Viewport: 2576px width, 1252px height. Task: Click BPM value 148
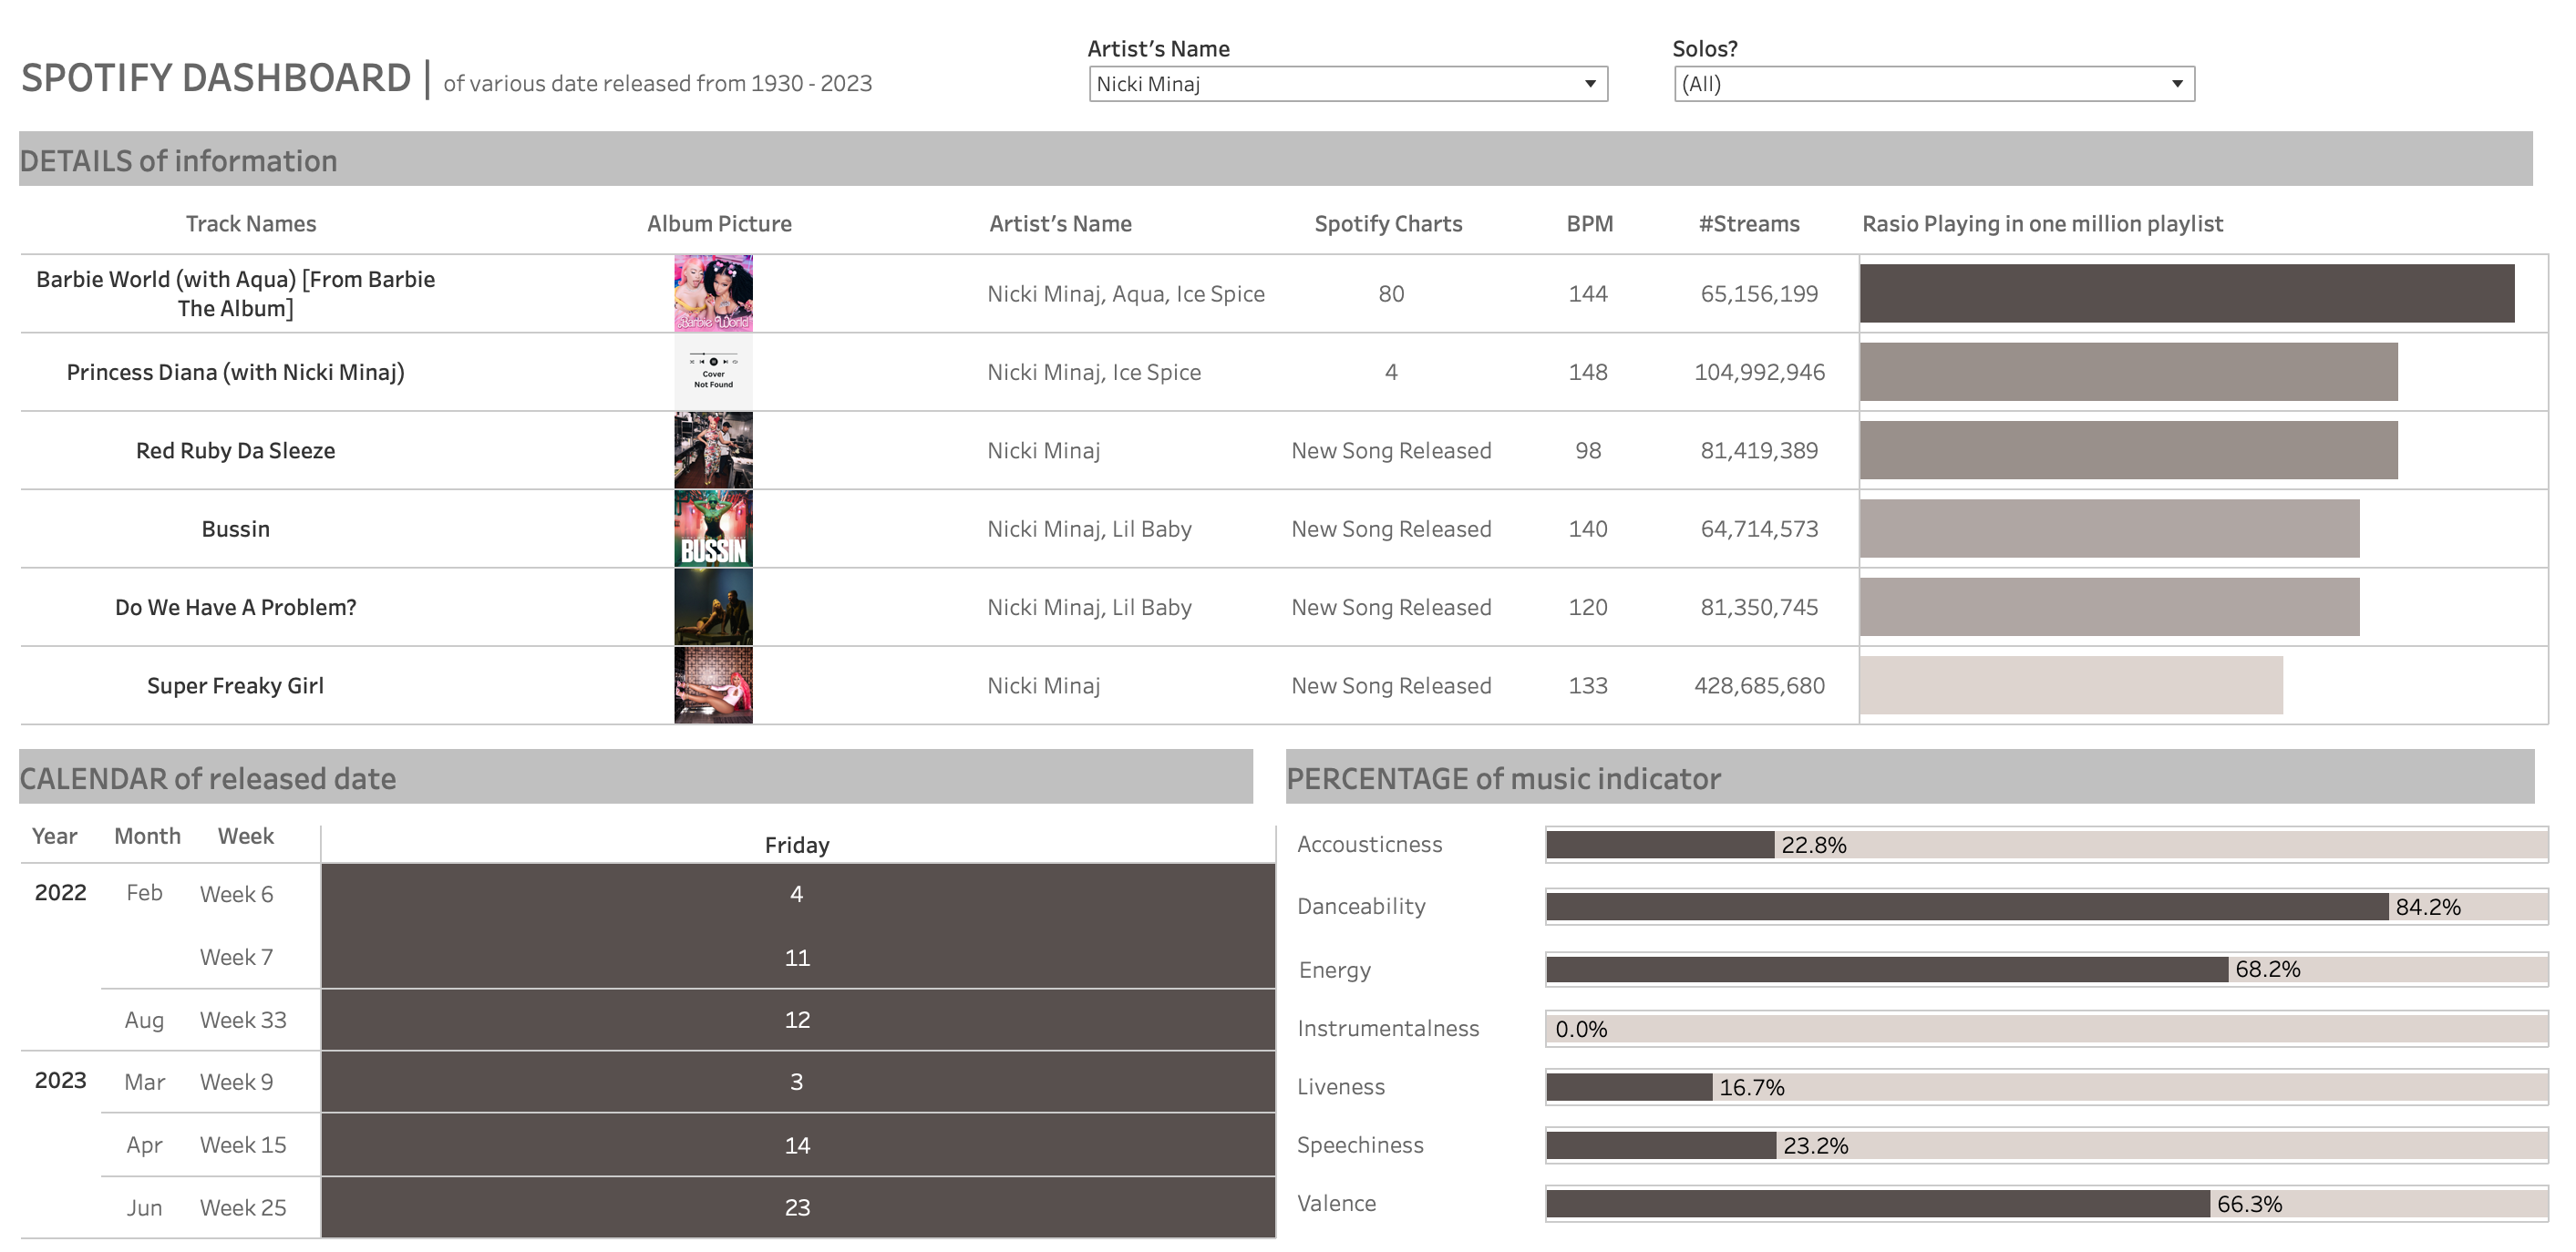tap(1588, 372)
